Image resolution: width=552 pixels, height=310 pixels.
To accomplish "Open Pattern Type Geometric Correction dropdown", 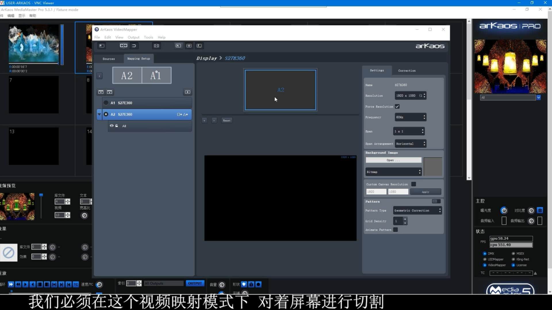I will pyautogui.click(x=417, y=210).
